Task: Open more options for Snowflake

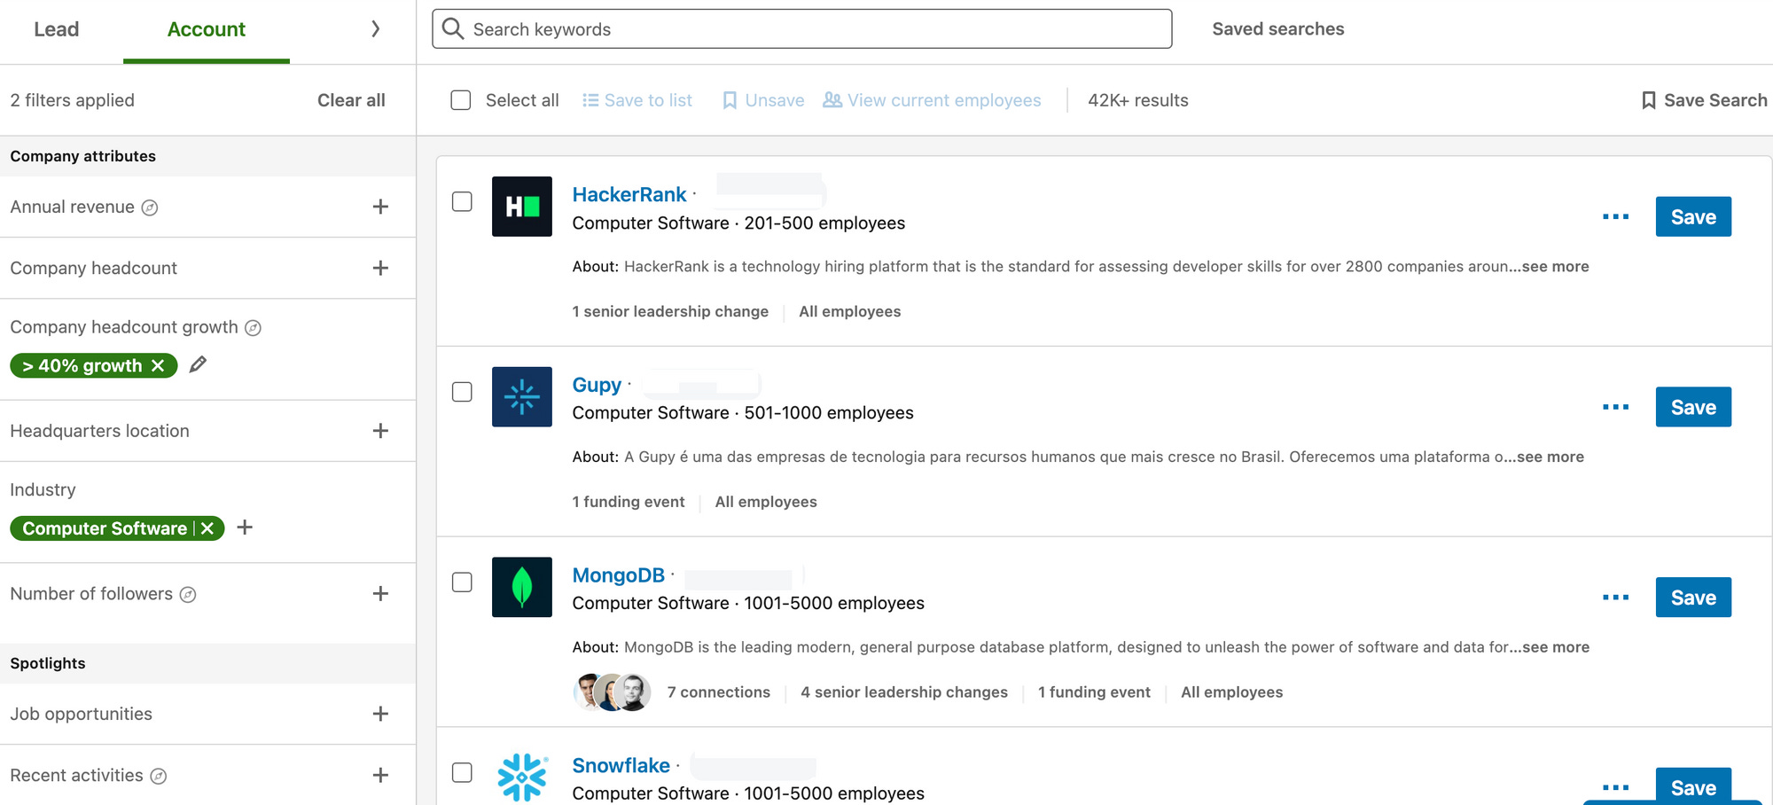Action: (1615, 787)
